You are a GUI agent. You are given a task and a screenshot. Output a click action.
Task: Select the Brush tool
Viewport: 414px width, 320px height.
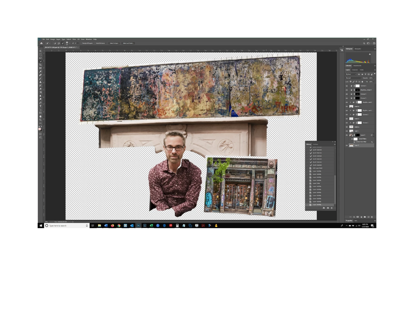[x=40, y=79]
